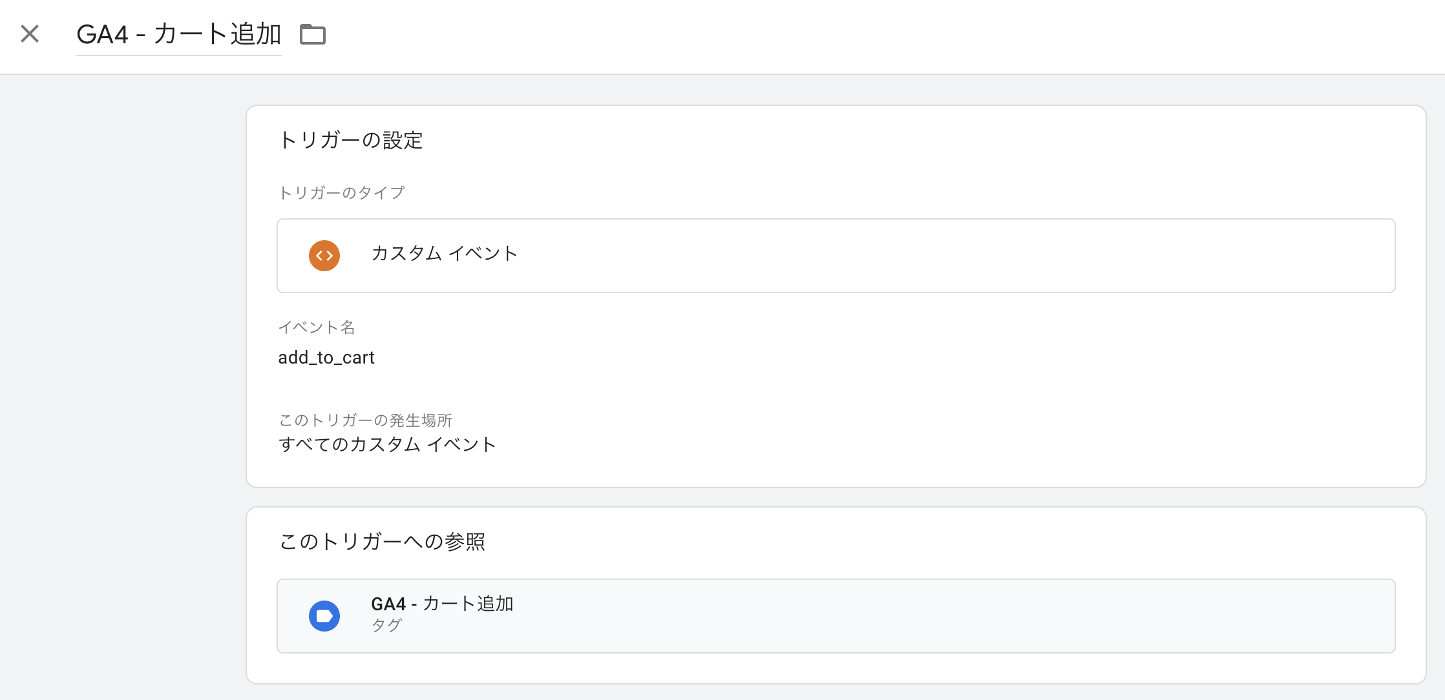Viewport: 1445px width, 700px height.
Task: Click the orange custom event type icon
Action: (x=324, y=256)
